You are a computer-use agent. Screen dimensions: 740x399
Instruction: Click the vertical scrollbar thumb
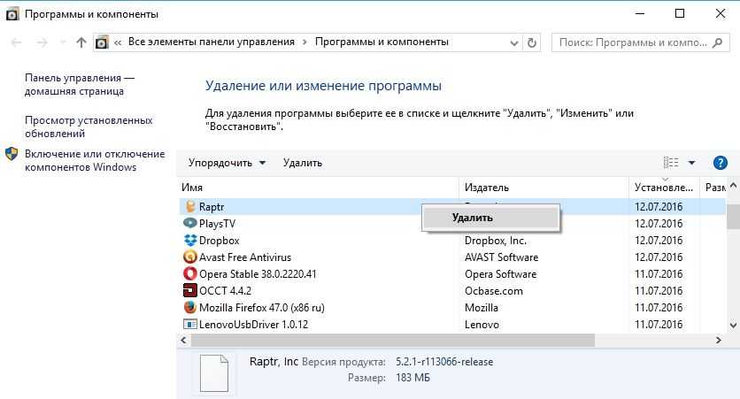coord(733,216)
